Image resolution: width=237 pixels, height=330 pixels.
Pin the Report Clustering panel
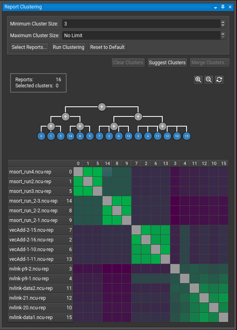223,7
